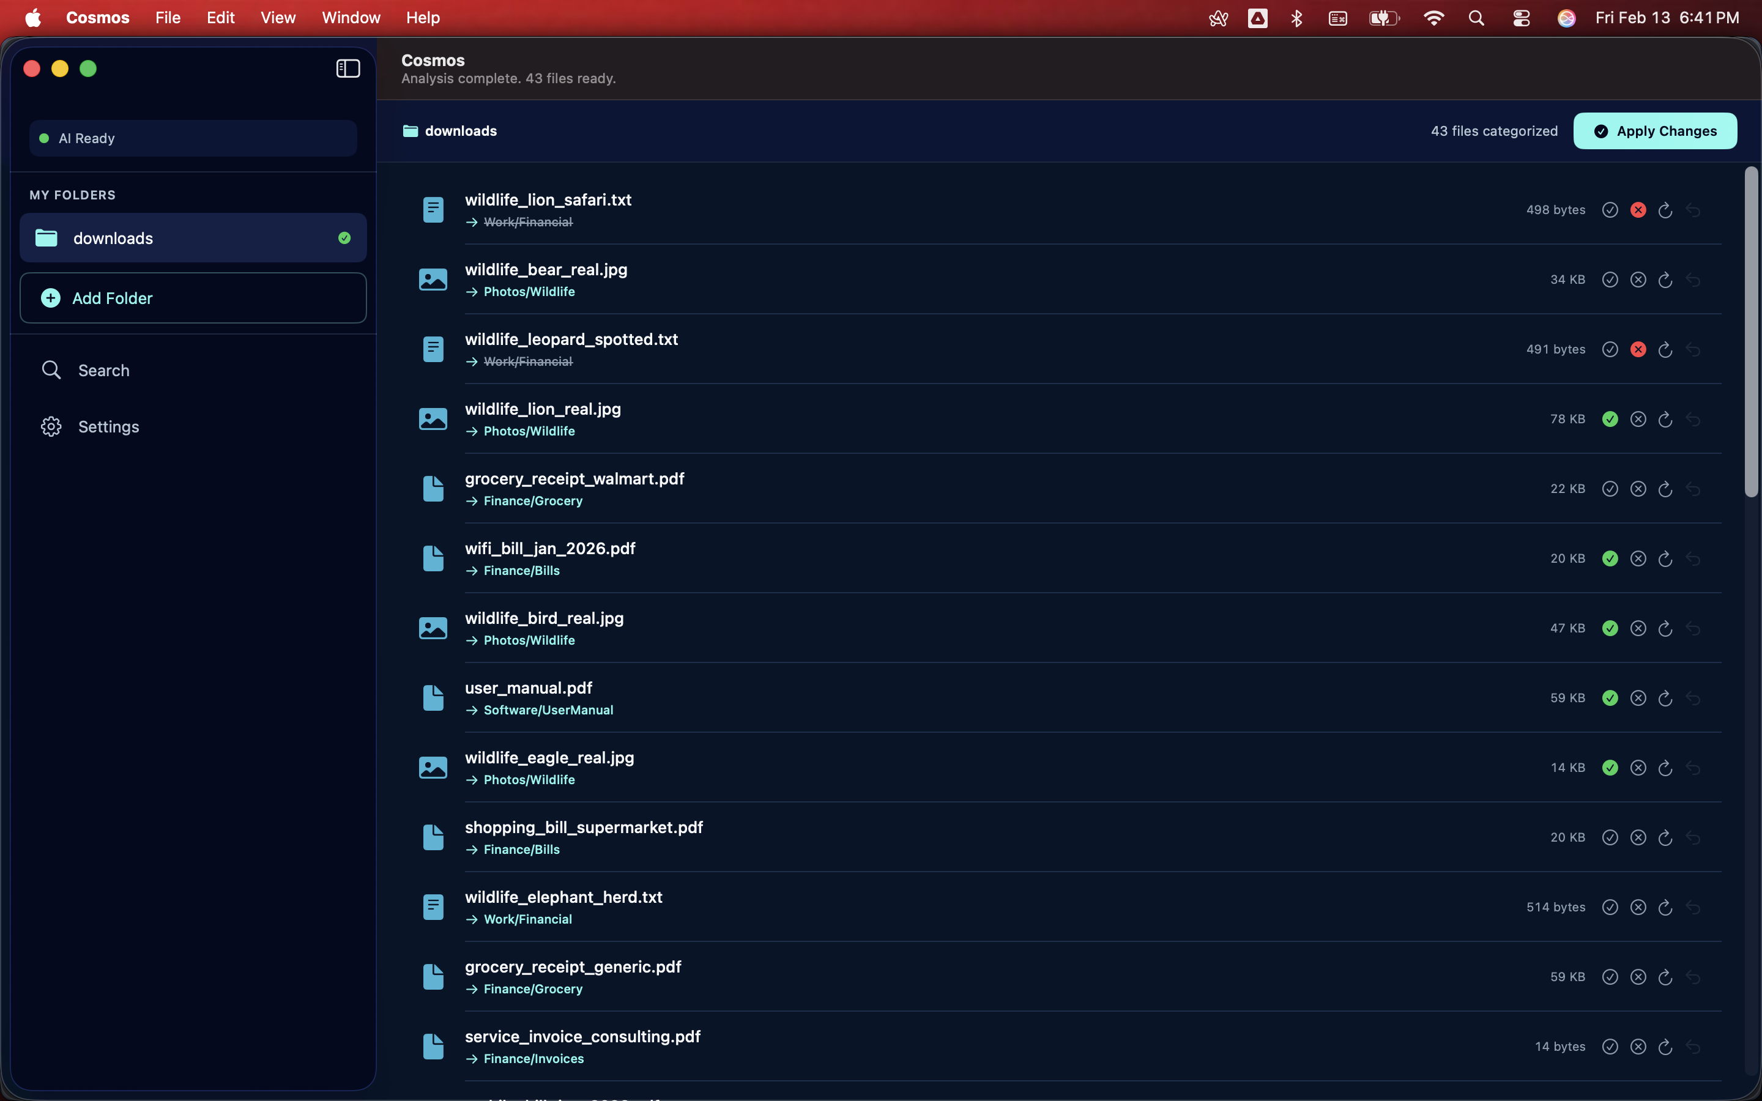The image size is (1762, 1101).
Task: Reject the suggested category for user_manual.pdf
Action: tap(1637, 697)
